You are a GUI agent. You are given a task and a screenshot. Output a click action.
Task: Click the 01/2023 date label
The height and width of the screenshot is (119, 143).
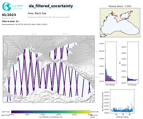pos(9,15)
